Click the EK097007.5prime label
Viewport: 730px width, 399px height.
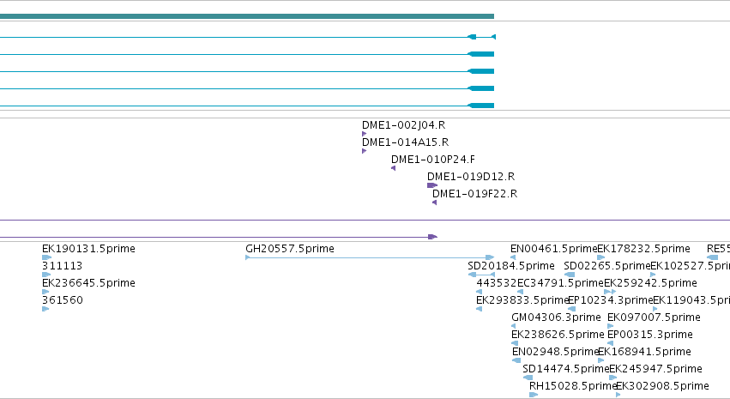click(x=654, y=318)
